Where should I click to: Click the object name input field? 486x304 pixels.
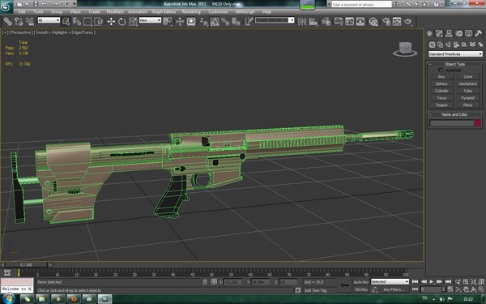click(x=452, y=123)
